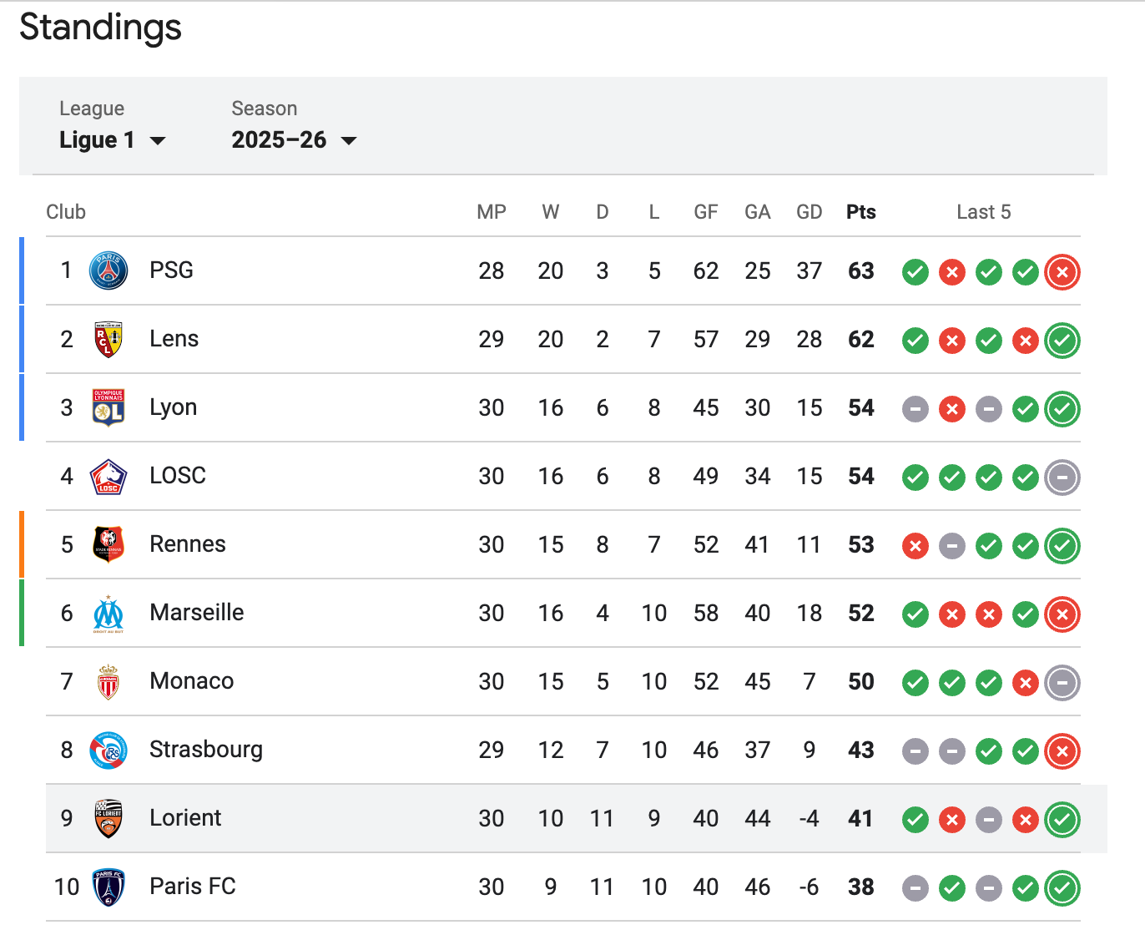1145x930 pixels.
Task: Click the Last 5 column header
Action: [x=983, y=212]
